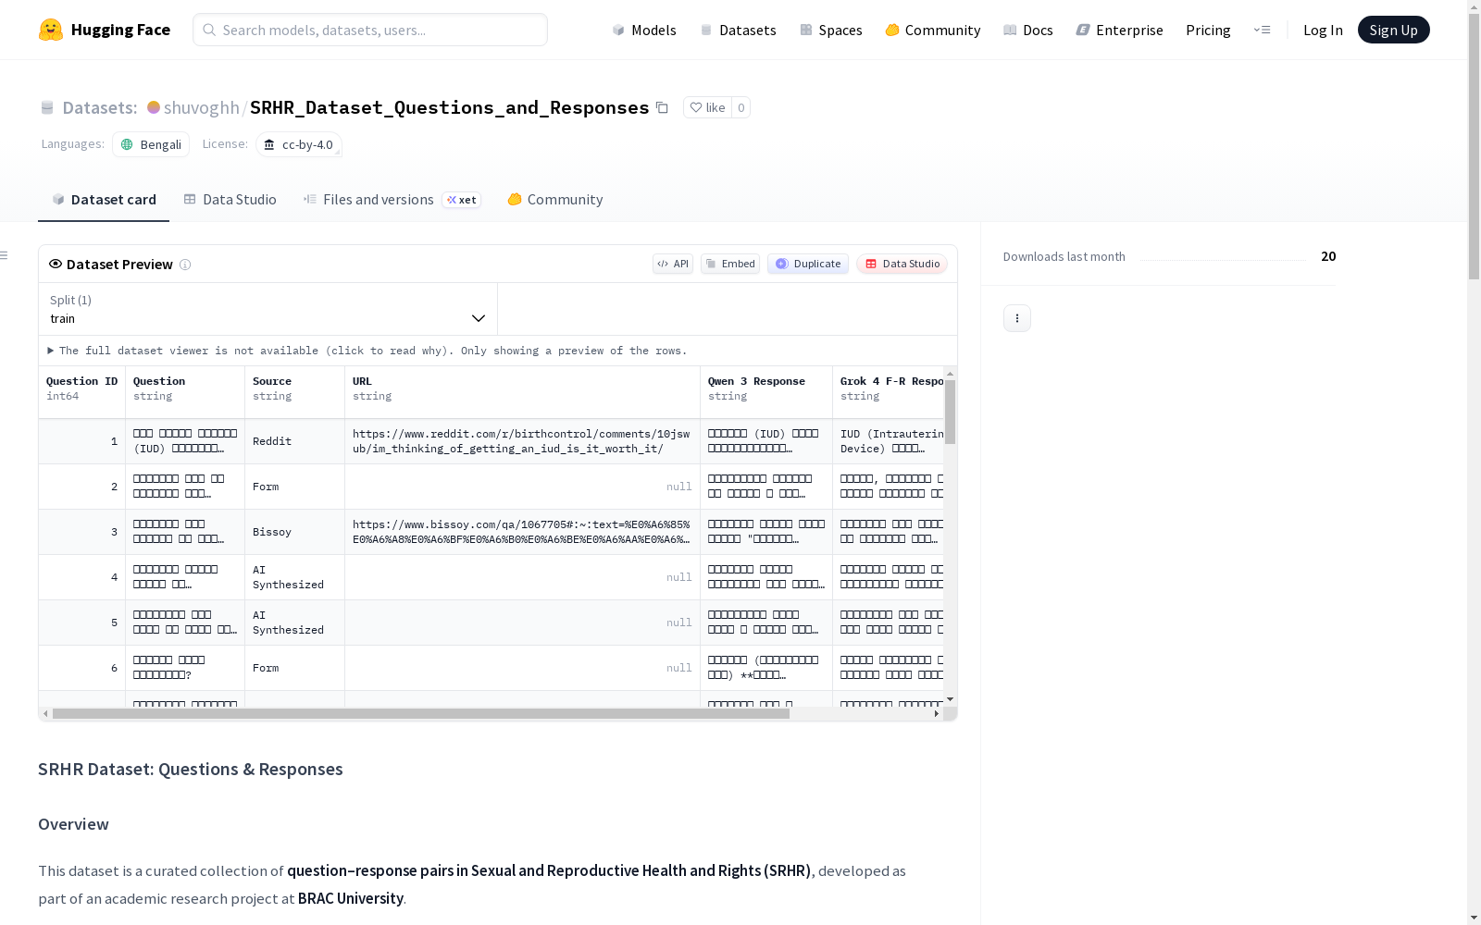Click the table scroll down arrow

[x=951, y=699]
